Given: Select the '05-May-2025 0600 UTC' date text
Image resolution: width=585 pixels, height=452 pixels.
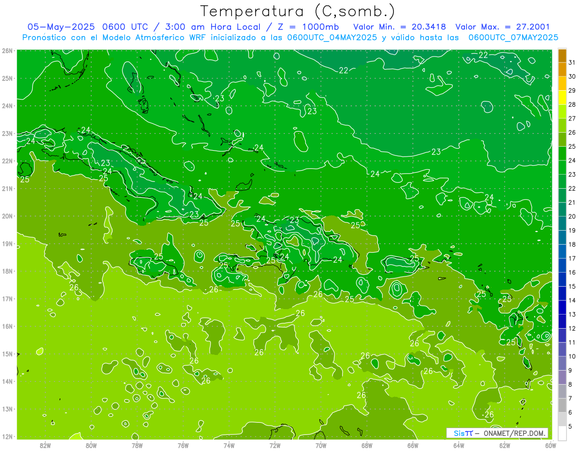Looking at the screenshot, I should click(x=87, y=27).
